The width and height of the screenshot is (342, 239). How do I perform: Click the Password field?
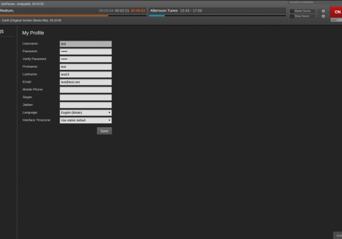coord(86,52)
